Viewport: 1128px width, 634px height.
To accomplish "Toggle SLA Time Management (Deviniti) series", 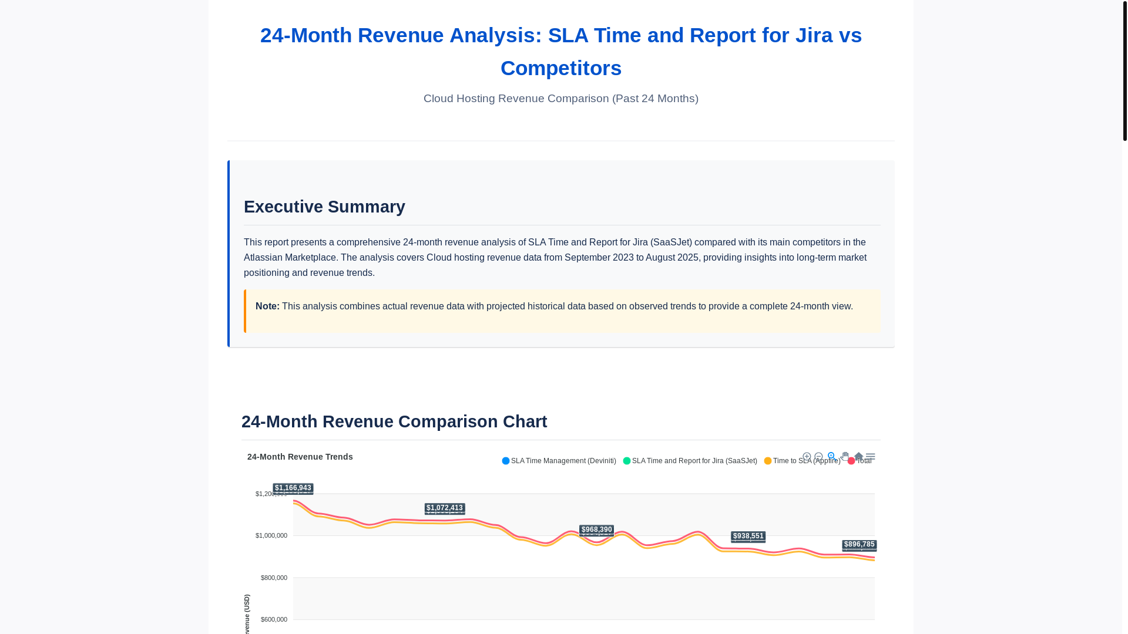I will coord(559,461).
